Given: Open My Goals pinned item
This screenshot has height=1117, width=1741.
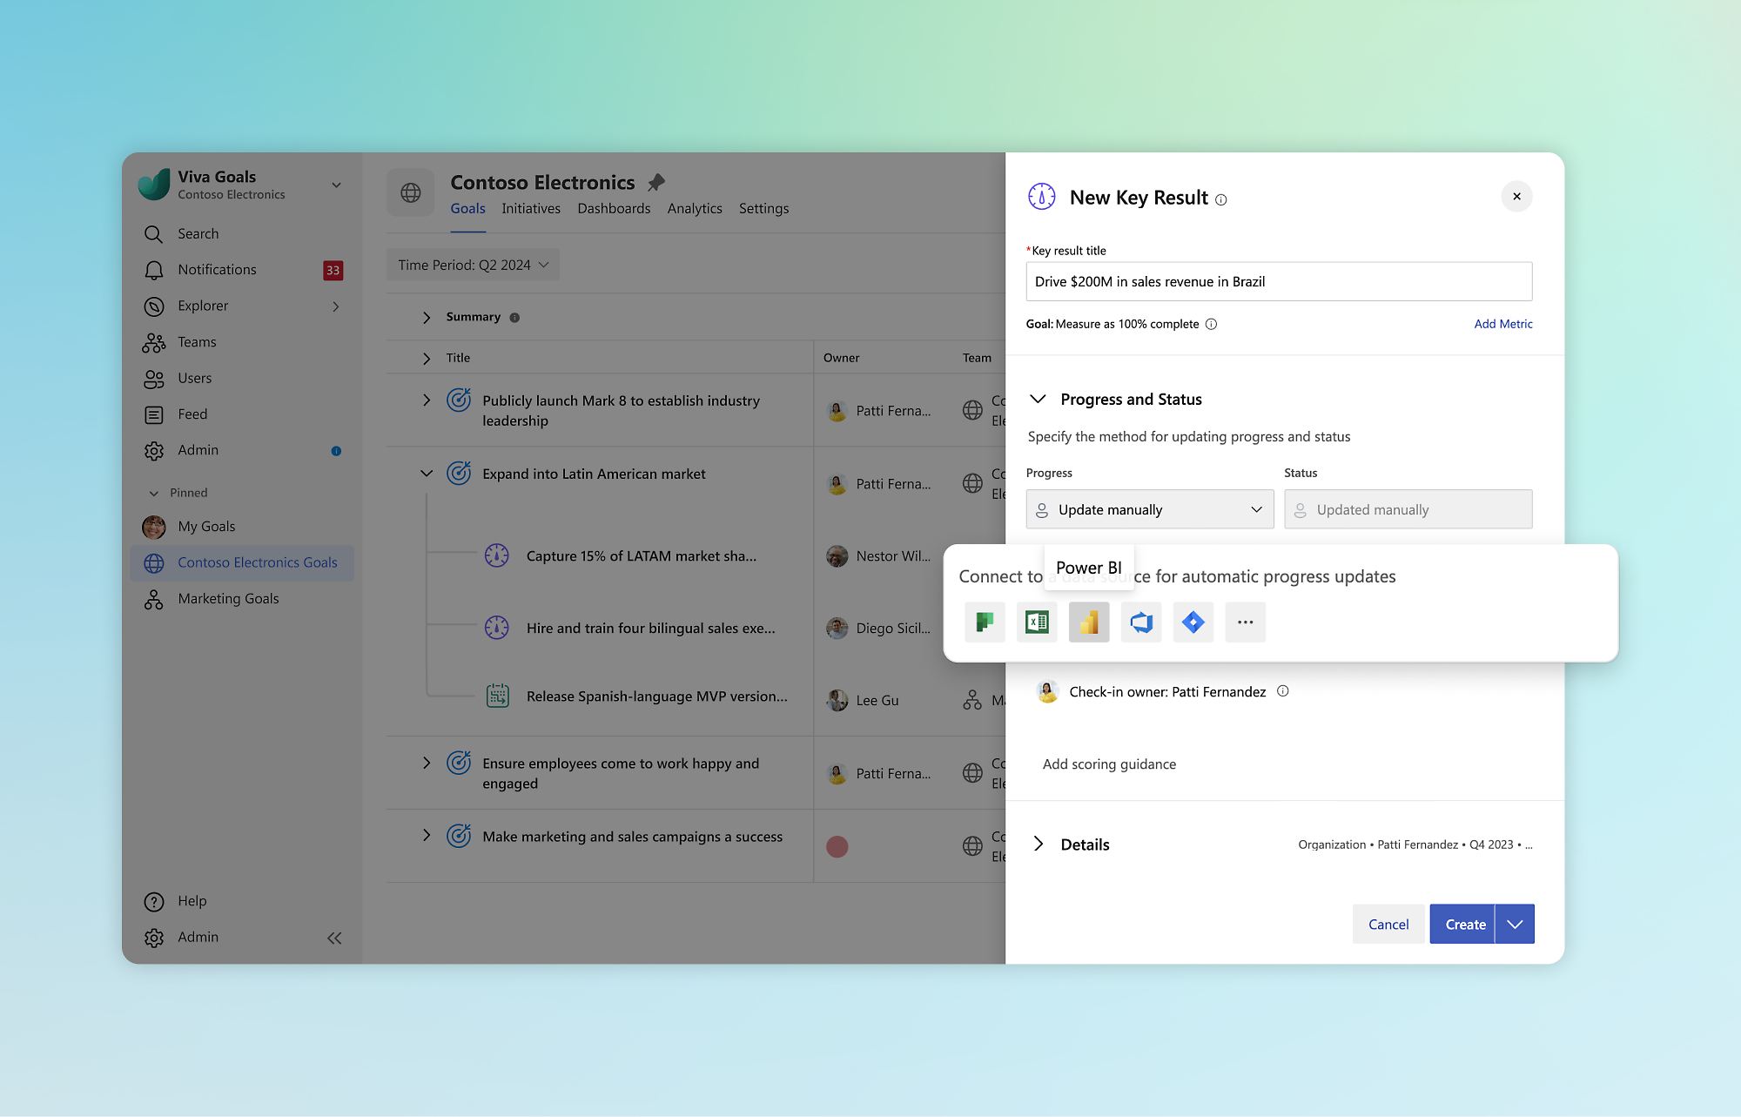Looking at the screenshot, I should (242, 527).
